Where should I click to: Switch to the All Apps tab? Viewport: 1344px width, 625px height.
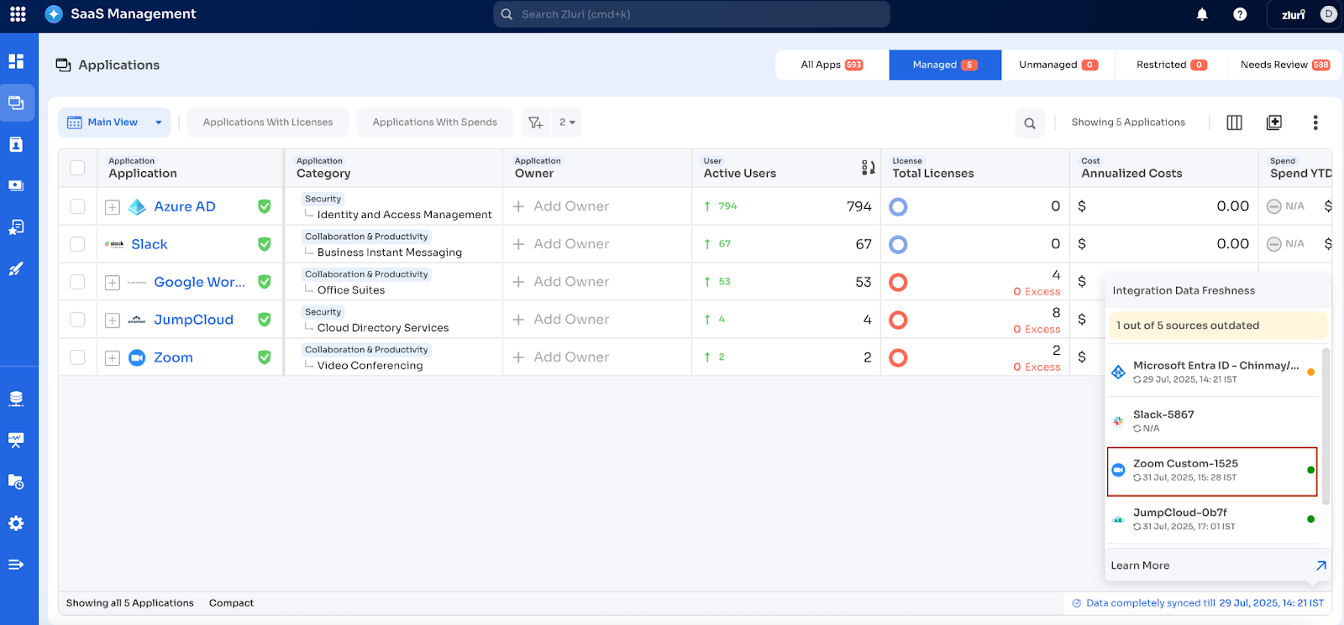[x=832, y=65]
